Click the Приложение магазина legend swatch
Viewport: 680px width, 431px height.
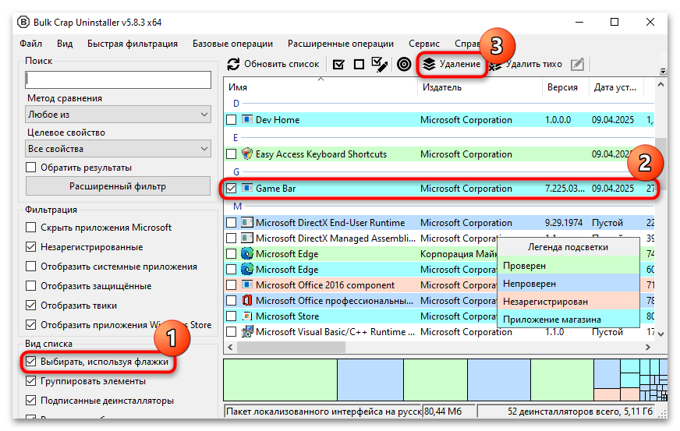point(568,319)
